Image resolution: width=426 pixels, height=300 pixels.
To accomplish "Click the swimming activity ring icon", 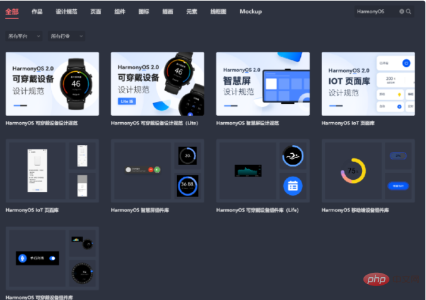I will (x=293, y=156).
